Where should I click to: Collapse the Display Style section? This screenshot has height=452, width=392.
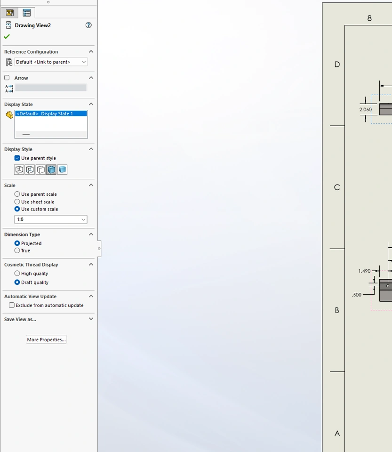coord(91,149)
